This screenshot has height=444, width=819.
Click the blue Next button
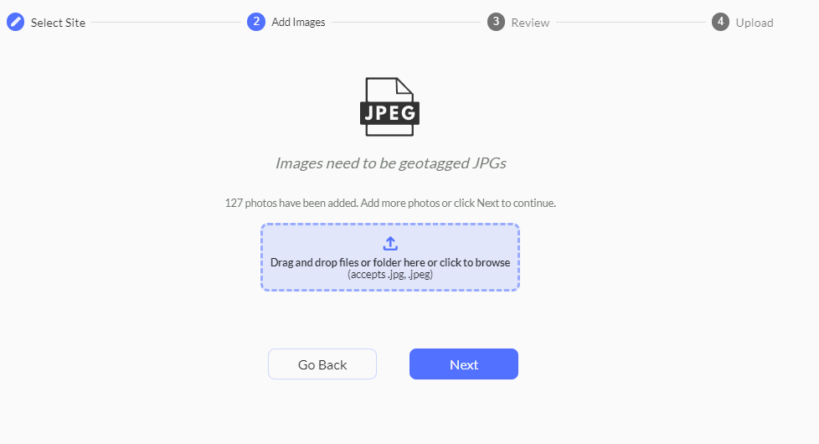(x=464, y=364)
